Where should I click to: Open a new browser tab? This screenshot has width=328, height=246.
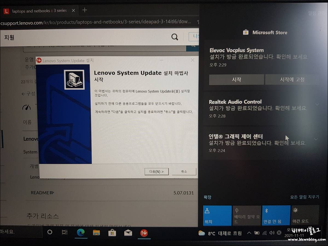click(85, 10)
